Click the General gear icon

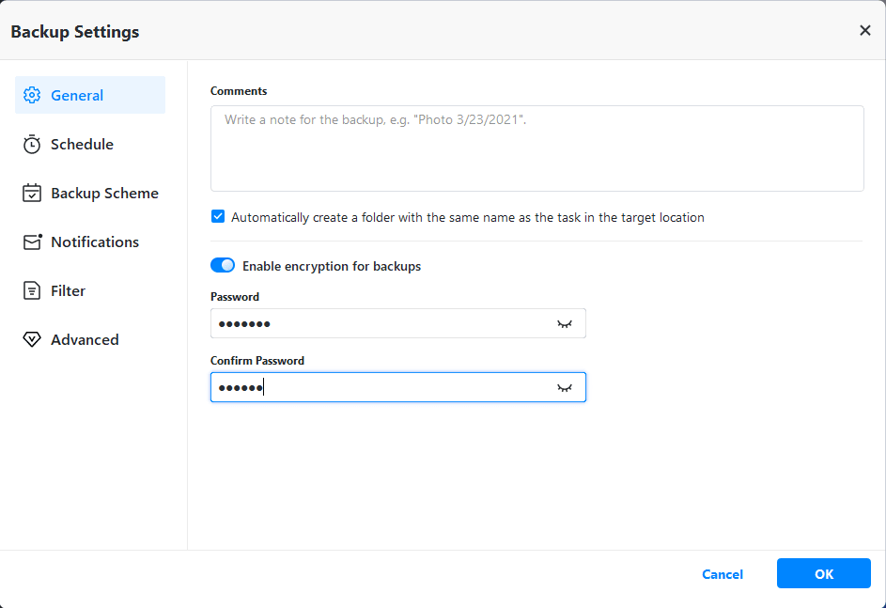point(32,95)
